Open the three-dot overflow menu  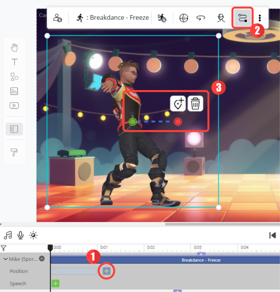click(259, 18)
